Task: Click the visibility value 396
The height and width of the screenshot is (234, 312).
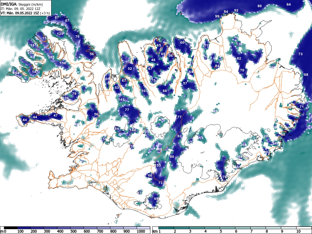Action: click(x=273, y=67)
